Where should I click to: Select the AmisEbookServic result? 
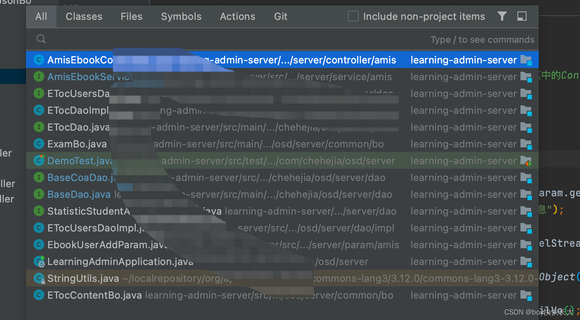(x=282, y=77)
